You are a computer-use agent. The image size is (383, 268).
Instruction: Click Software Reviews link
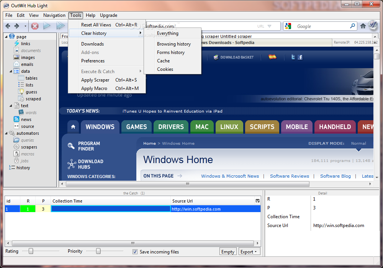click(290, 176)
